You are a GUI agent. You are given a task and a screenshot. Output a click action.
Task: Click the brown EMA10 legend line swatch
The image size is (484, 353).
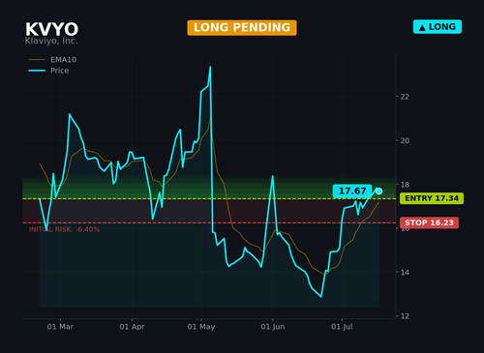point(37,60)
